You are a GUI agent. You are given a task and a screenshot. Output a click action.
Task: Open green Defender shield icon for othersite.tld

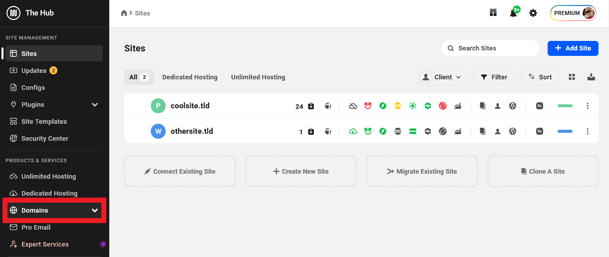pyautogui.click(x=368, y=131)
